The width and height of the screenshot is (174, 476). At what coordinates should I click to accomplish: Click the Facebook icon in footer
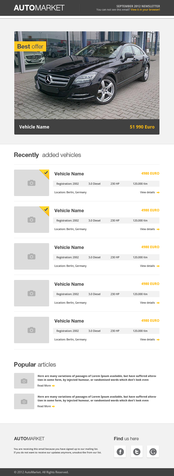click(x=120, y=452)
